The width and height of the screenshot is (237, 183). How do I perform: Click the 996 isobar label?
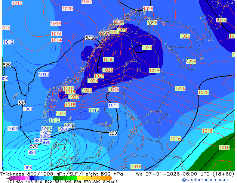tap(46, 142)
